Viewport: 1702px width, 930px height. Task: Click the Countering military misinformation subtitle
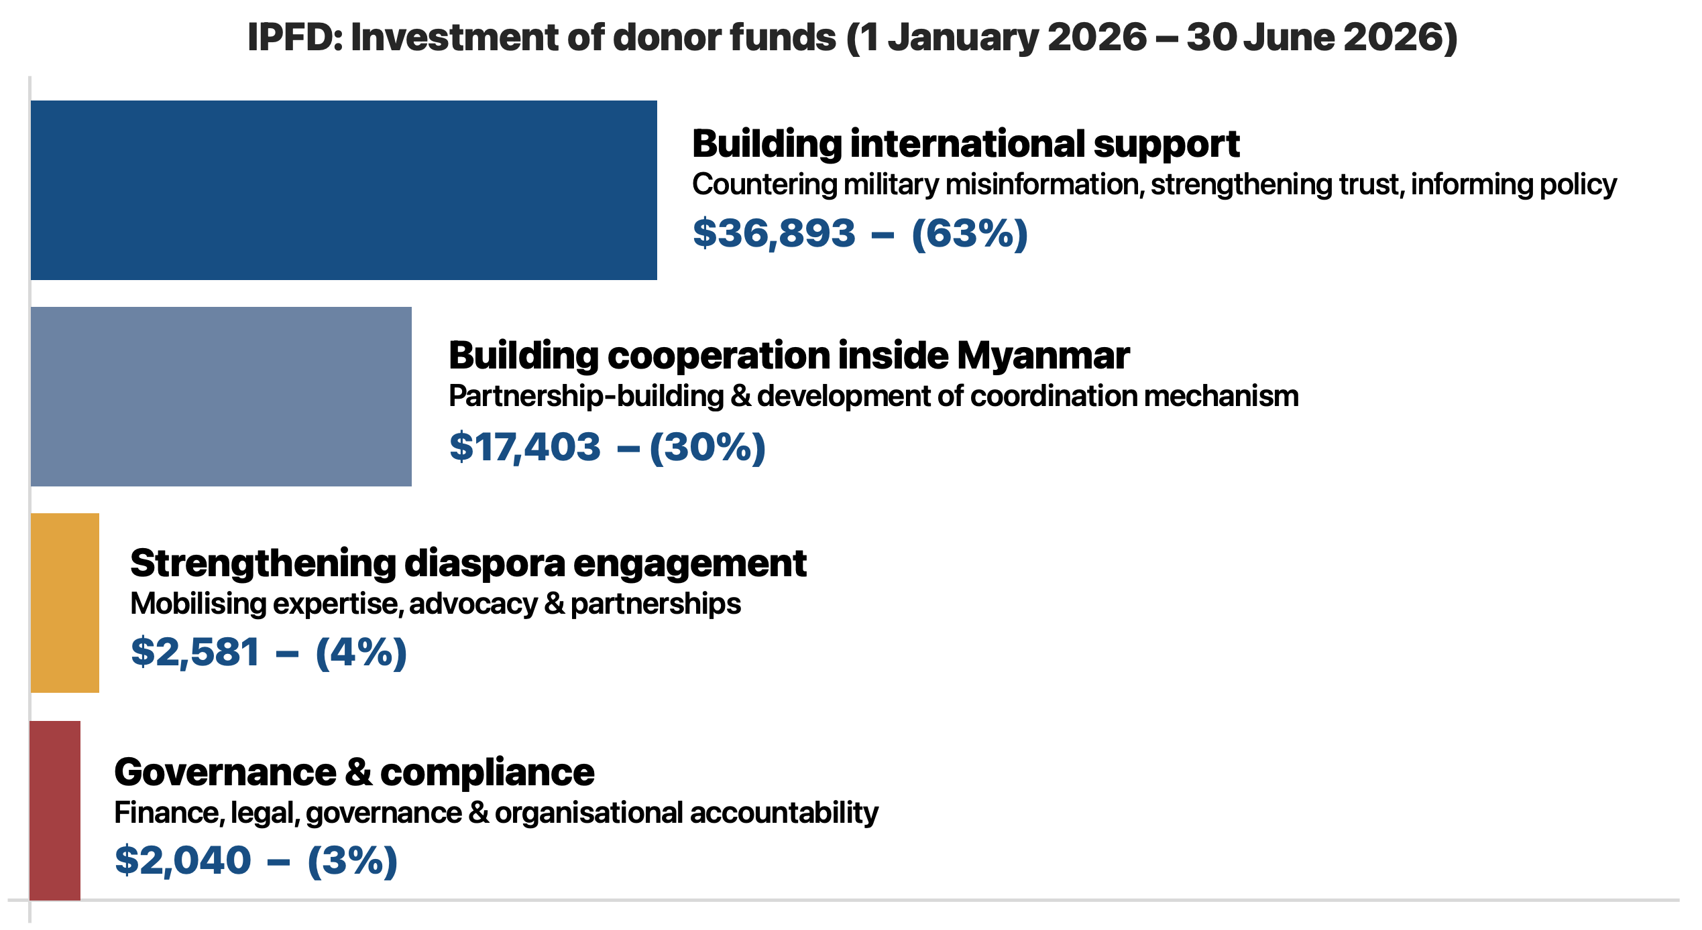[1154, 185]
